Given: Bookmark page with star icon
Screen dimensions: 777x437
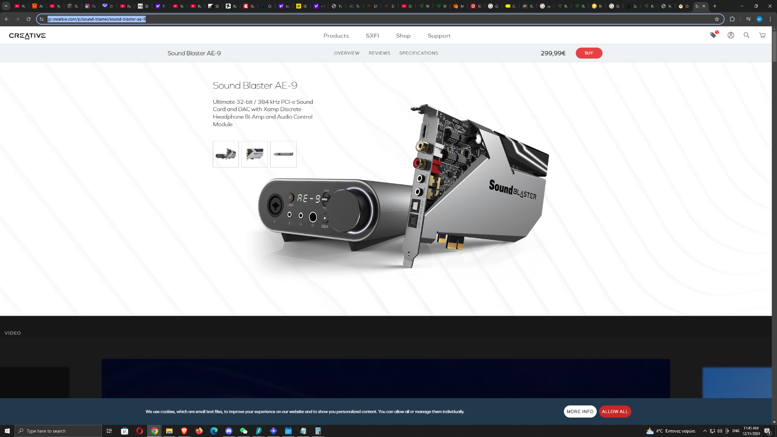Looking at the screenshot, I should pyautogui.click(x=717, y=19).
